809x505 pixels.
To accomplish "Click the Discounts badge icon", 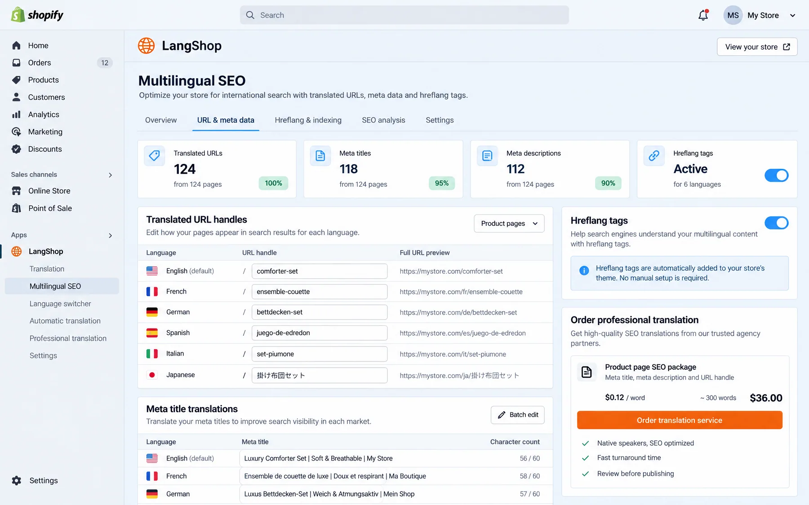I will click(17, 149).
